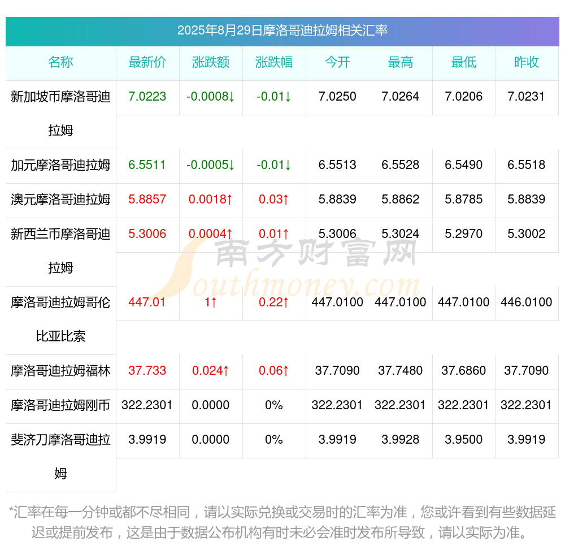Click high value 37.7480
Screen dimensions: 565x550
click(x=401, y=371)
